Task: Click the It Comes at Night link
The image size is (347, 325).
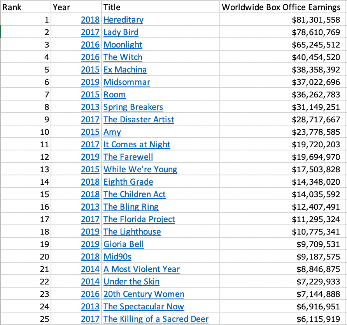Action: (137, 145)
